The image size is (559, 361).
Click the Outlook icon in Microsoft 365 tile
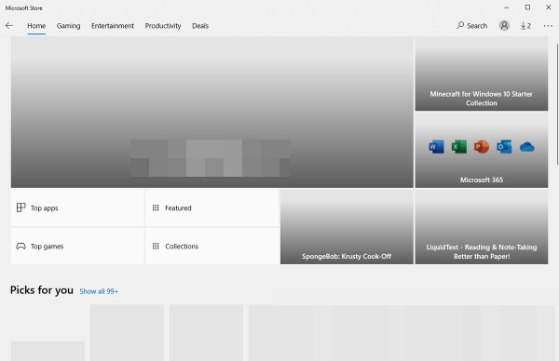point(504,147)
